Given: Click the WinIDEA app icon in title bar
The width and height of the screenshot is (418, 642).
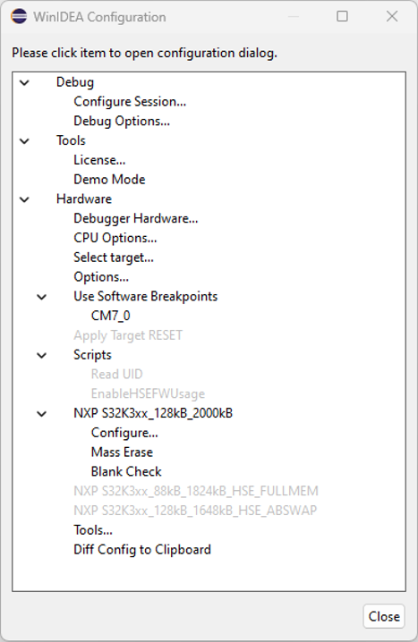Looking at the screenshot, I should click(19, 17).
